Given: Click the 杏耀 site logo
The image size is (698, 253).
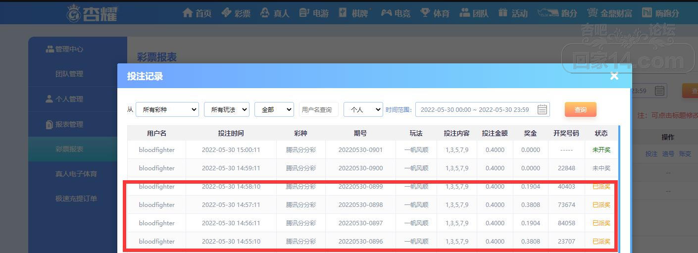Looking at the screenshot, I should 93,13.
